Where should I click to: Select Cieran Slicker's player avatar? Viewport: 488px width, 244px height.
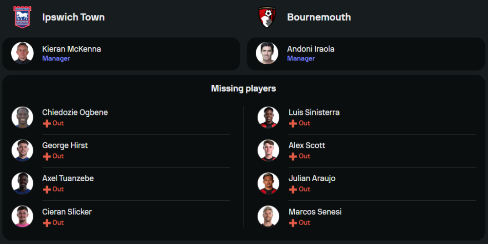pyautogui.click(x=22, y=217)
